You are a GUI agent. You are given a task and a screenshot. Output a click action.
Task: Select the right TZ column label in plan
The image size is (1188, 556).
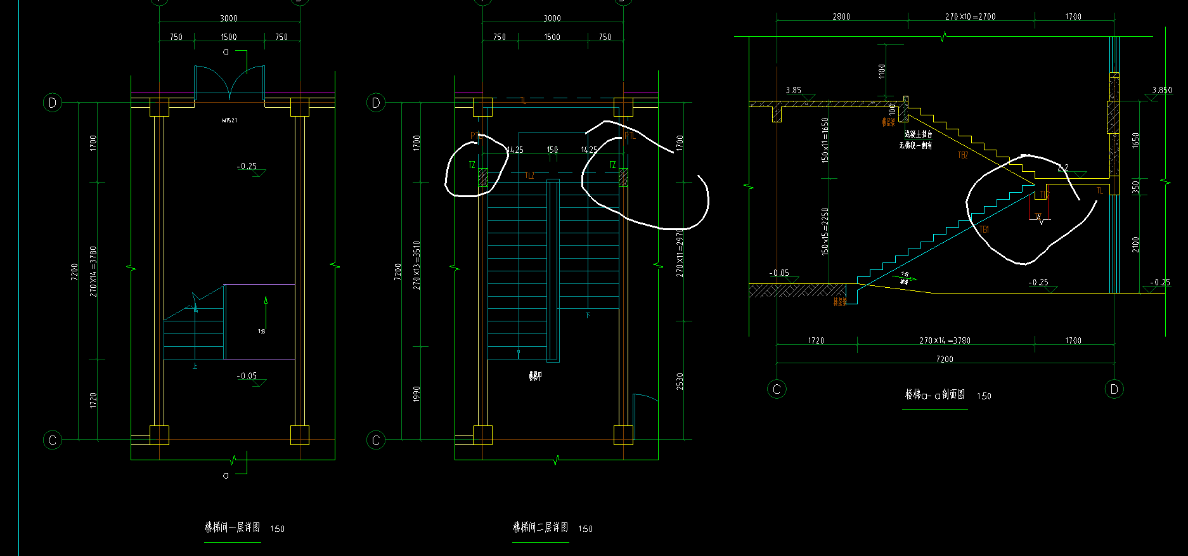[x=612, y=165]
